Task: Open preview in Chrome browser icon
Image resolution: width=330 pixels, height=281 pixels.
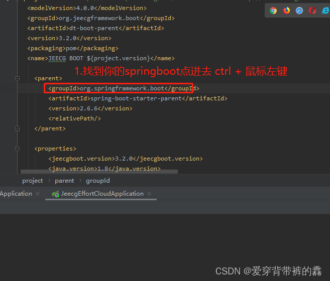Action: coord(273,11)
